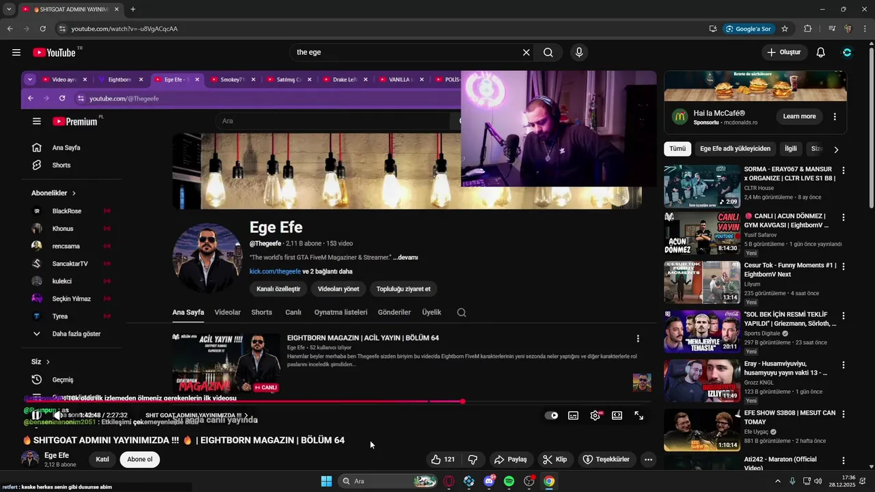Expand the chapter title in the player

pyautogui.click(x=197, y=415)
